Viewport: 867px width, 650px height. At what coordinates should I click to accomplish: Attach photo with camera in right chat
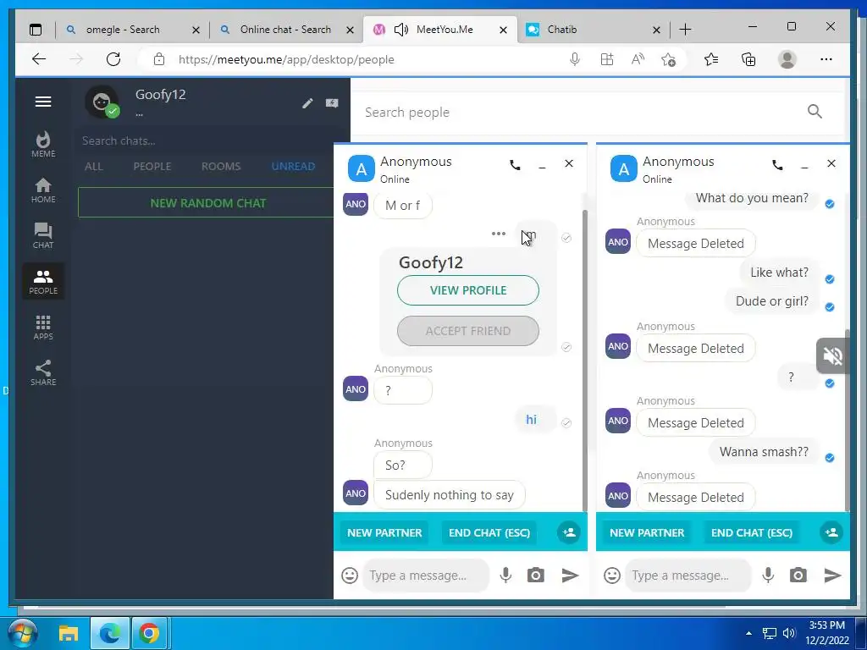pos(798,576)
